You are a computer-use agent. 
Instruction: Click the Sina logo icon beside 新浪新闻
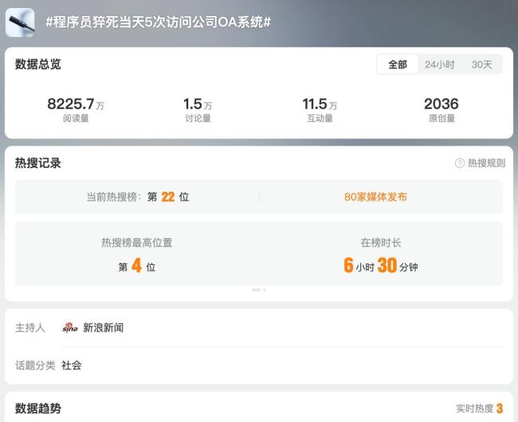(70, 327)
